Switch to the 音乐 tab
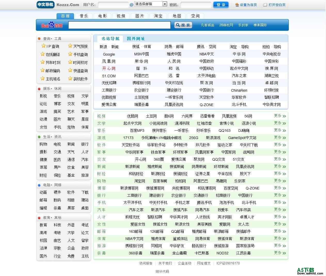 [x=84, y=16]
